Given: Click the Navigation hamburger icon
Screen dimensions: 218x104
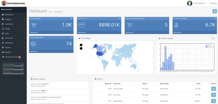Looking at the screenshot, I should point(2,10).
